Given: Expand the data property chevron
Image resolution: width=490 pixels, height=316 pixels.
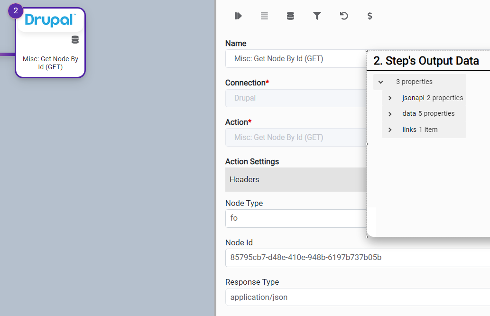Looking at the screenshot, I should 390,114.
